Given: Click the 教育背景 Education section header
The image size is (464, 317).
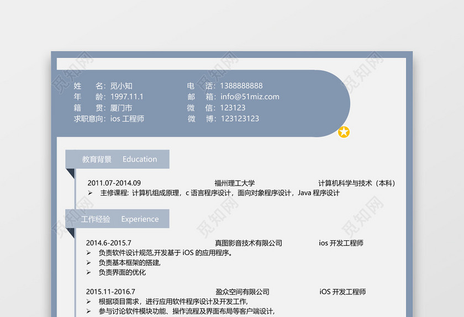Looking at the screenshot, I should (x=117, y=159).
